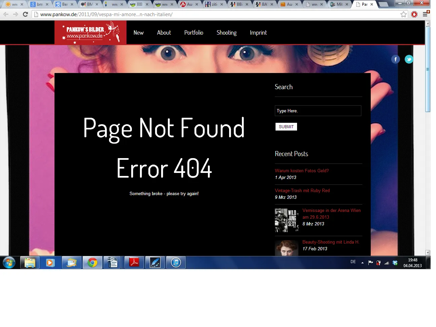Go to the Shooting menu item

226,33
